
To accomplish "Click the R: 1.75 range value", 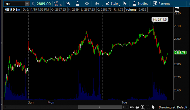I will coord(118,9).
